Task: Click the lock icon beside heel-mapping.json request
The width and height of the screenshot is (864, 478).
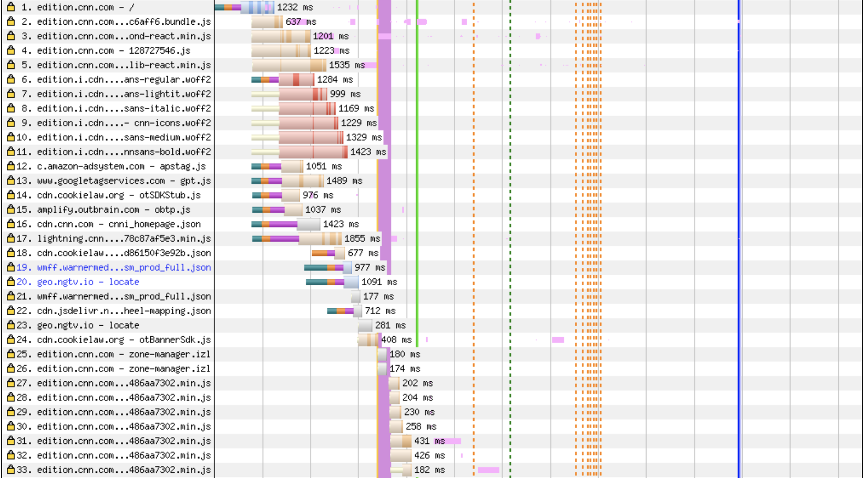Action: click(x=11, y=310)
